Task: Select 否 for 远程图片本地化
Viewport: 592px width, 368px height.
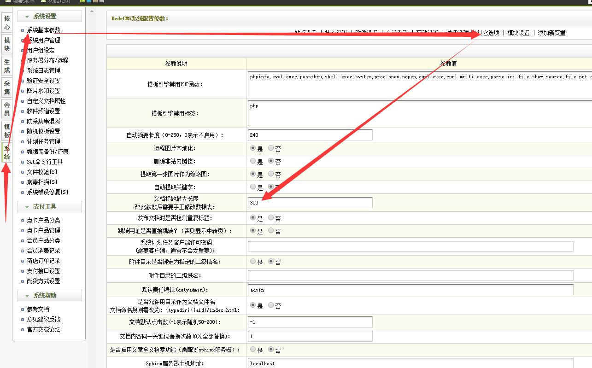Action: (x=271, y=148)
